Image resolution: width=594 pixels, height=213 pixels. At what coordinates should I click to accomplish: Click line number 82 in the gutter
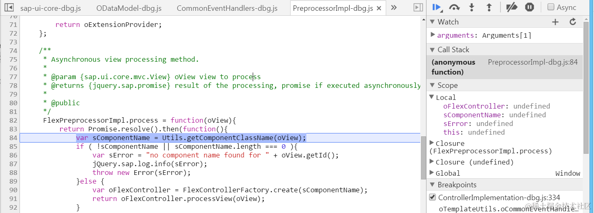coord(13,120)
